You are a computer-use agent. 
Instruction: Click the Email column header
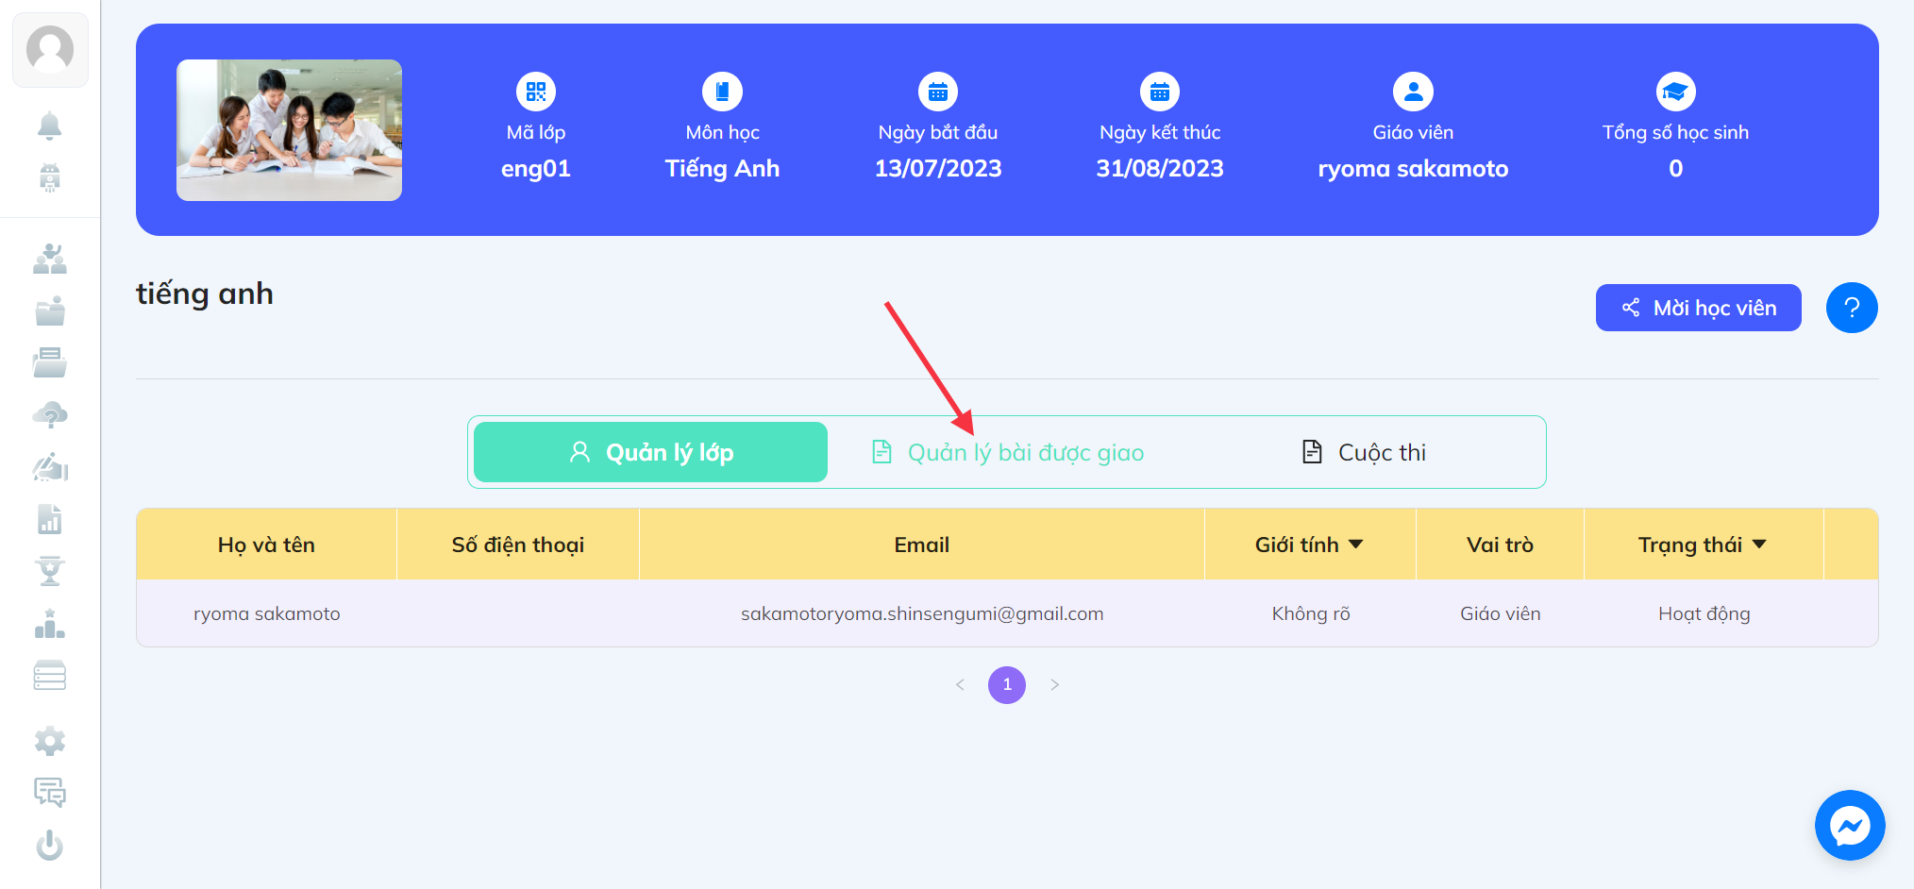[922, 545]
